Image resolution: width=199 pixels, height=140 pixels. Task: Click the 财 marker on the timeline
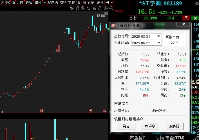pyautogui.click(x=41, y=111)
